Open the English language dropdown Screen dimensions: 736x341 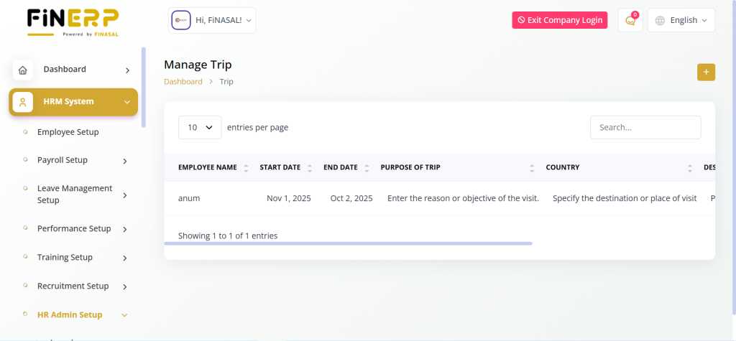click(x=681, y=20)
